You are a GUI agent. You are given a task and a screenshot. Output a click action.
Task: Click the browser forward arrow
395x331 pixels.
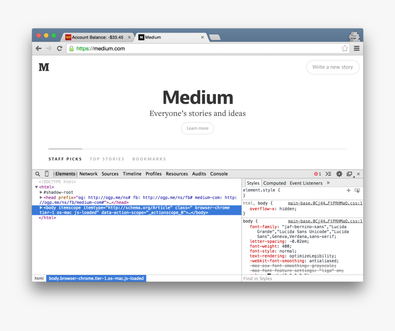49,48
